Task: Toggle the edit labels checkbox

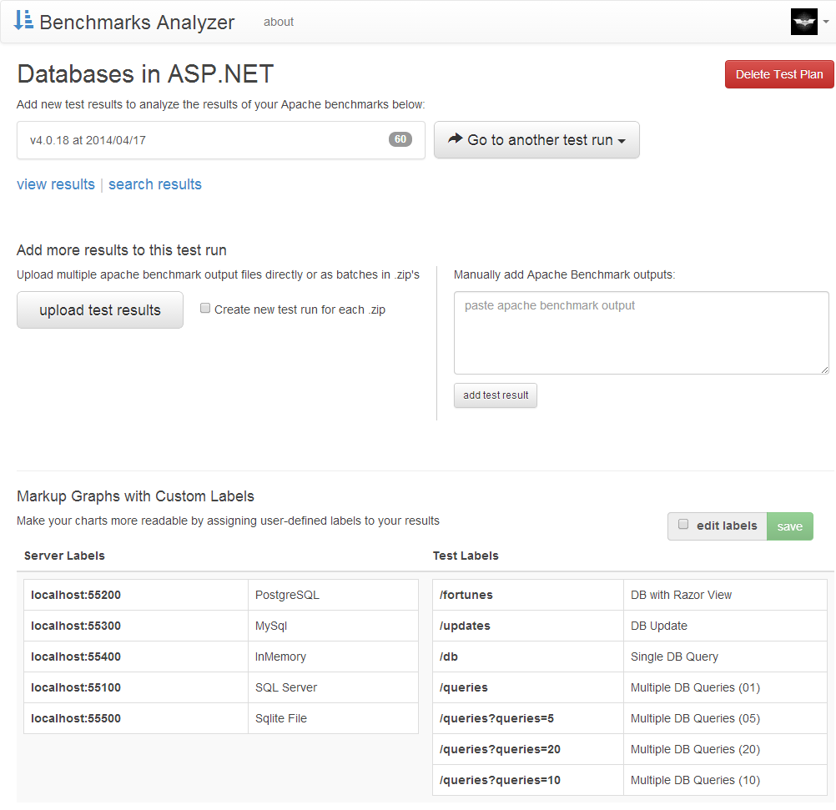Action: pos(683,526)
